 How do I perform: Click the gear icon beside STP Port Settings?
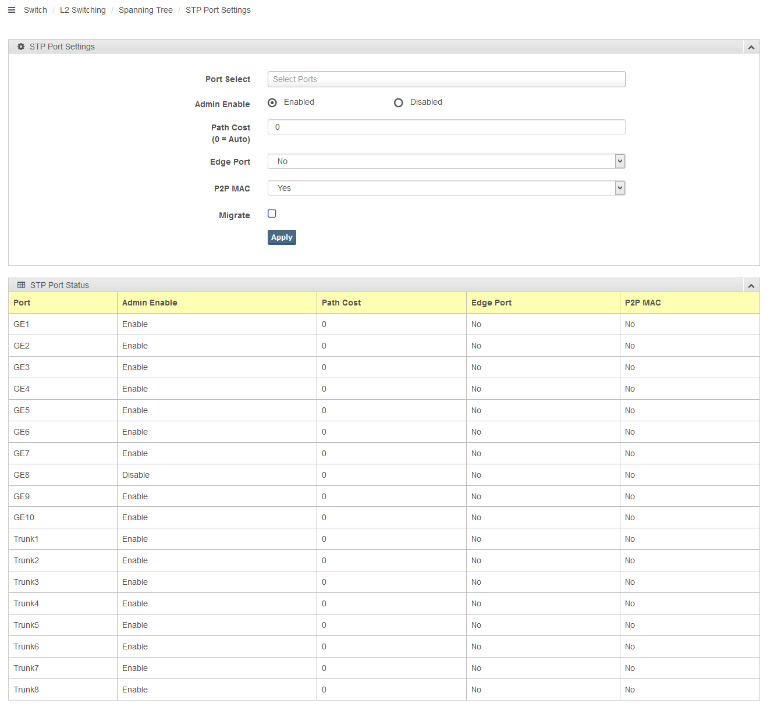tap(21, 47)
